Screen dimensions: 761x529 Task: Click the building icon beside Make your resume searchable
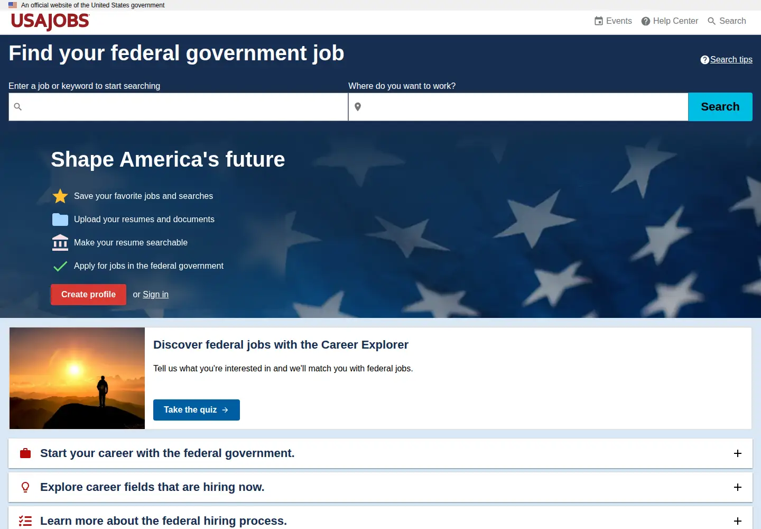(60, 242)
